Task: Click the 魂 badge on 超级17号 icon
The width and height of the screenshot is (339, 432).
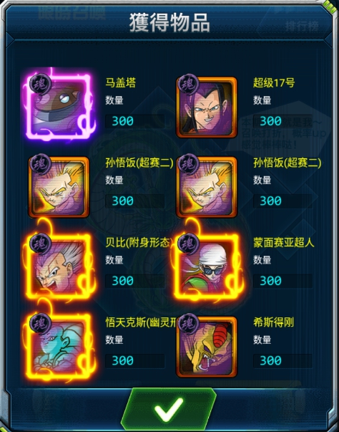Action: [188, 84]
